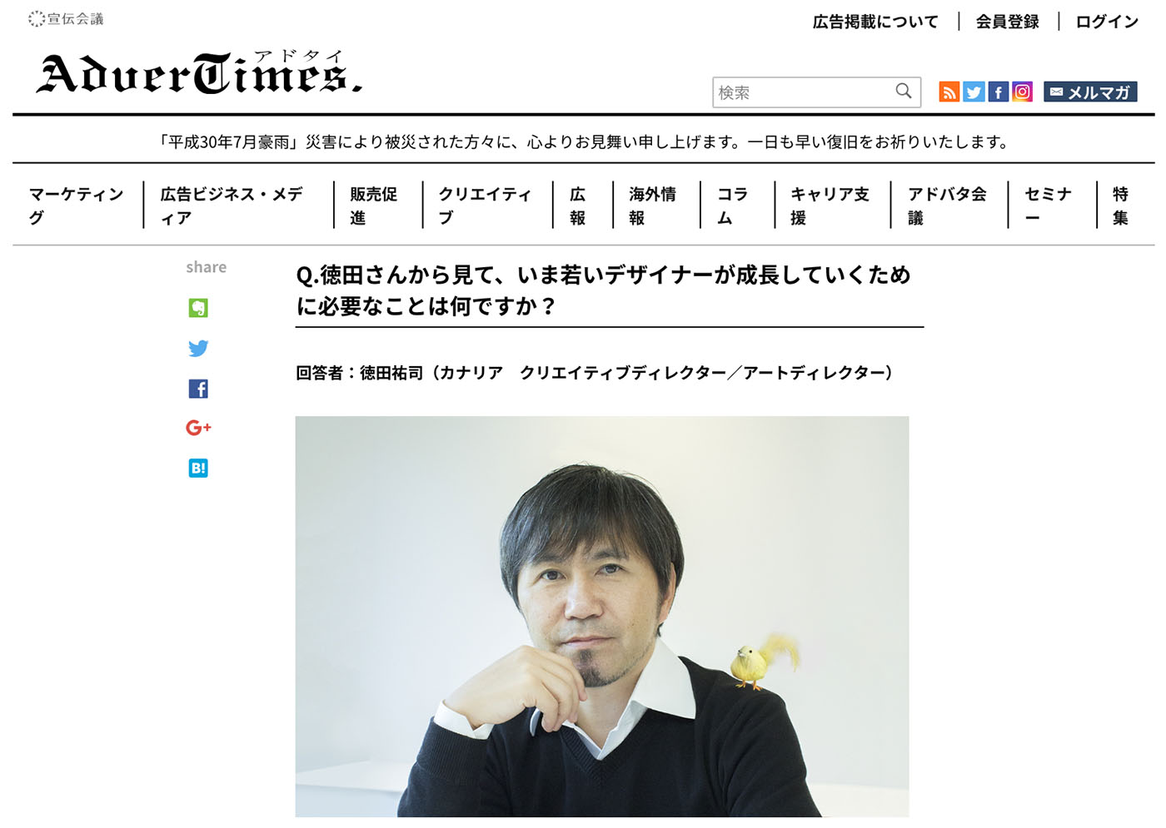This screenshot has height=828, width=1166.
Task: Open the メルマガ newsletter button
Action: tap(1090, 92)
